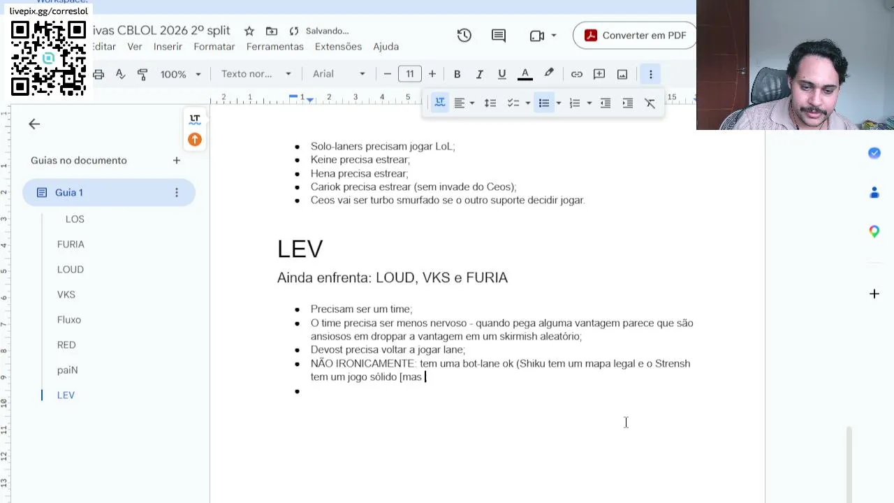Image resolution: width=894 pixels, height=503 pixels.
Task: Click the font size field
Action: pyautogui.click(x=410, y=74)
